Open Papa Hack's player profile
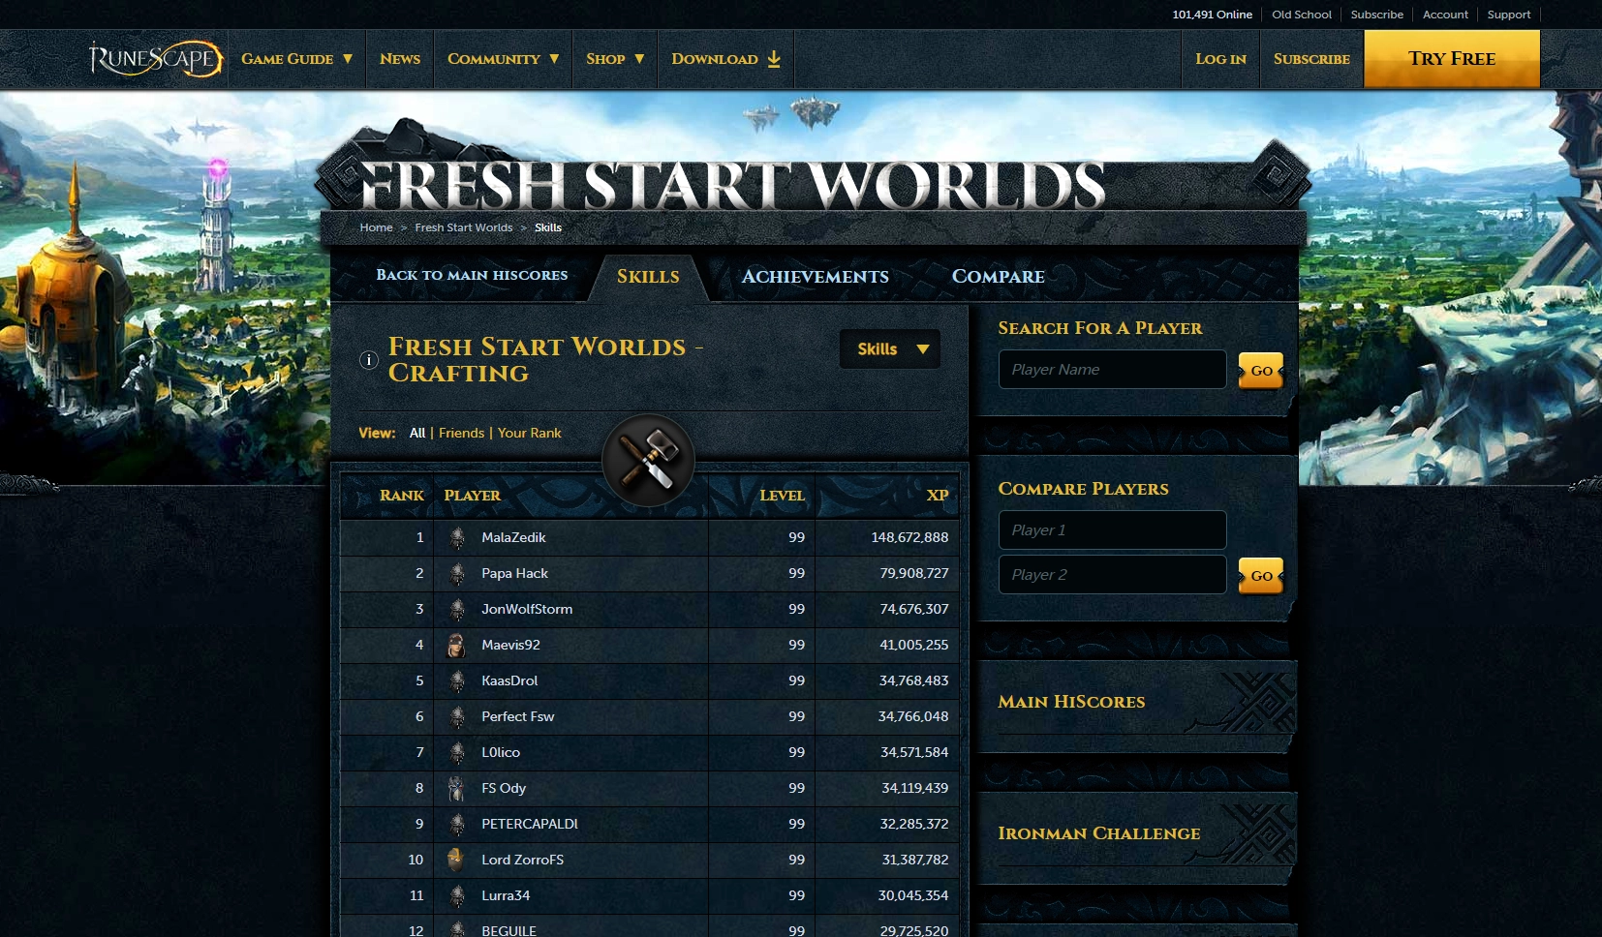This screenshot has height=937, width=1602. point(514,574)
